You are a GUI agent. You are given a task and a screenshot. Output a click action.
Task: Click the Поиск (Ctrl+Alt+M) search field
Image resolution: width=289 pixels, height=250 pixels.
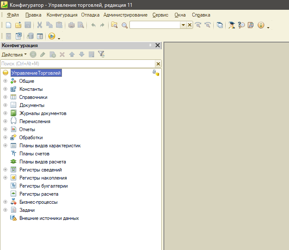(x=78, y=64)
